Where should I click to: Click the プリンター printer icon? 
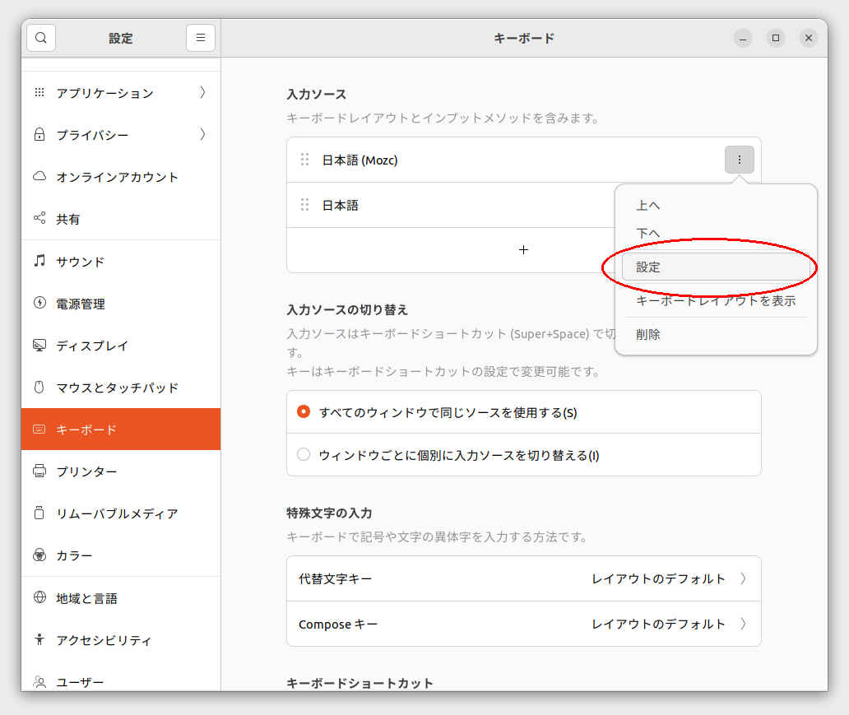point(39,471)
